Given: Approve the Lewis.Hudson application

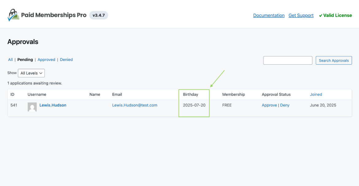Looking at the screenshot, I should [269, 105].
